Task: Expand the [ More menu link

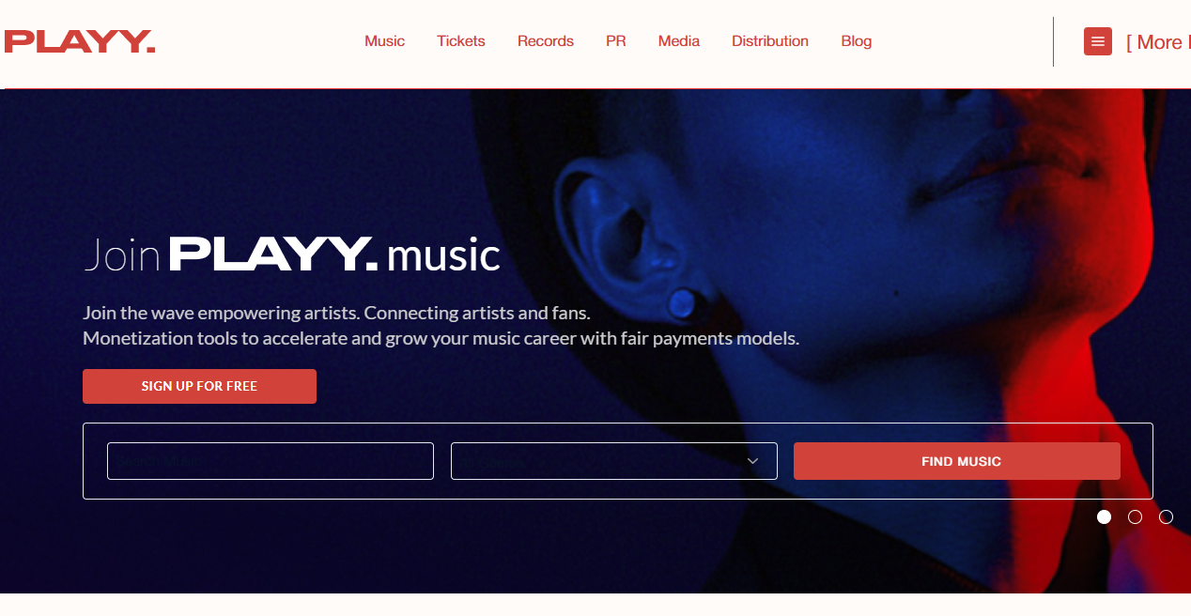Action: [x=1158, y=42]
